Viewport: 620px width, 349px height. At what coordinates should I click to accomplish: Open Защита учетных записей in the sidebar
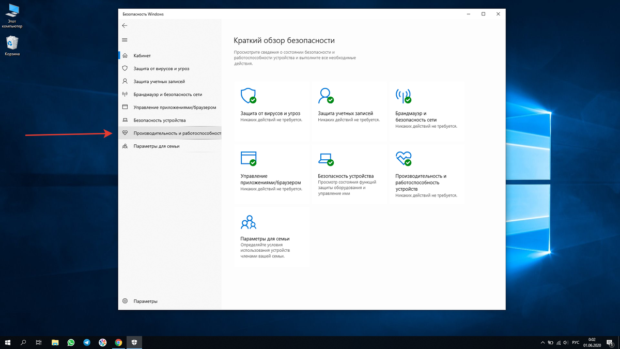[169, 81]
